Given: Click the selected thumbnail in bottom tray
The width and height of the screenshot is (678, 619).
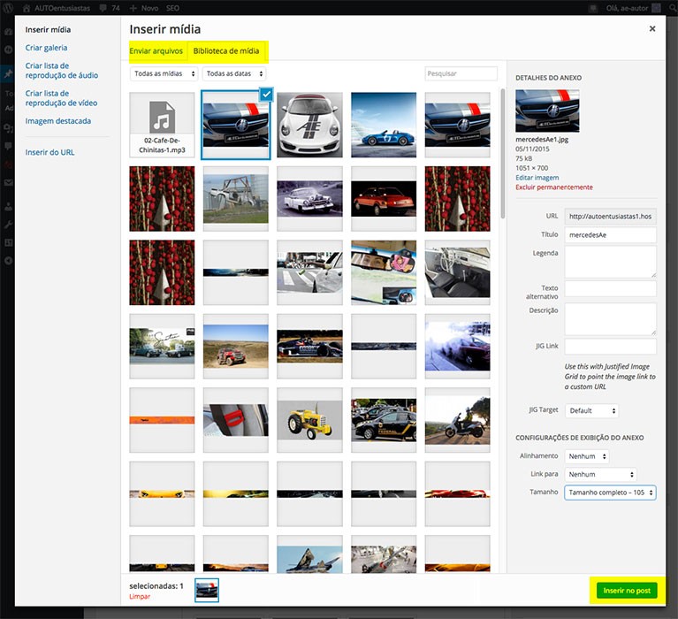Looking at the screenshot, I should pos(207,590).
